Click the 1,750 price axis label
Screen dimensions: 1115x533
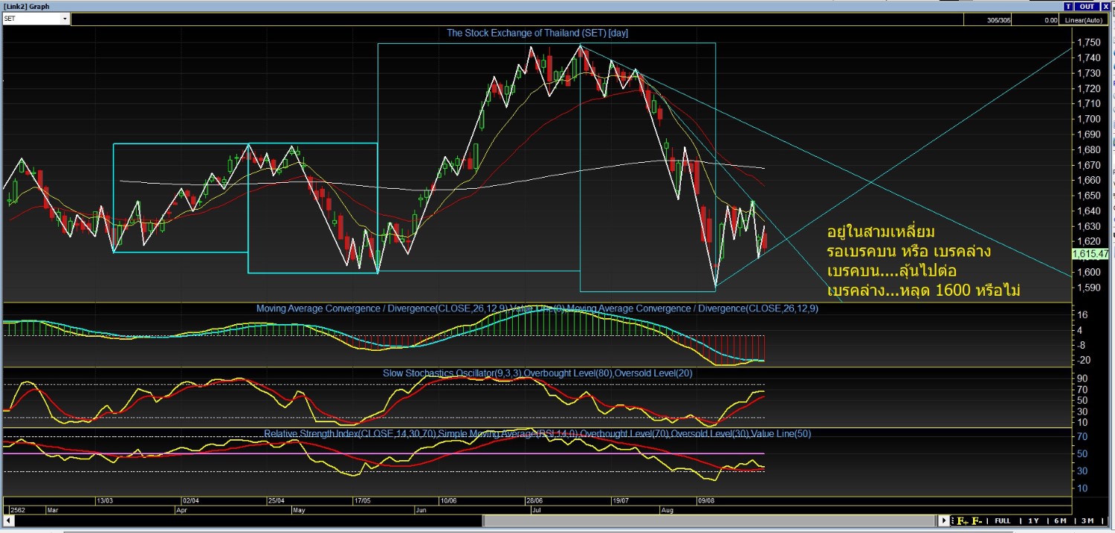(x=1088, y=42)
